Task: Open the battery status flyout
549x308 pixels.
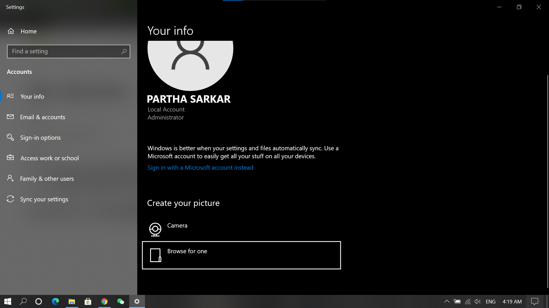Action: pyautogui.click(x=457, y=301)
